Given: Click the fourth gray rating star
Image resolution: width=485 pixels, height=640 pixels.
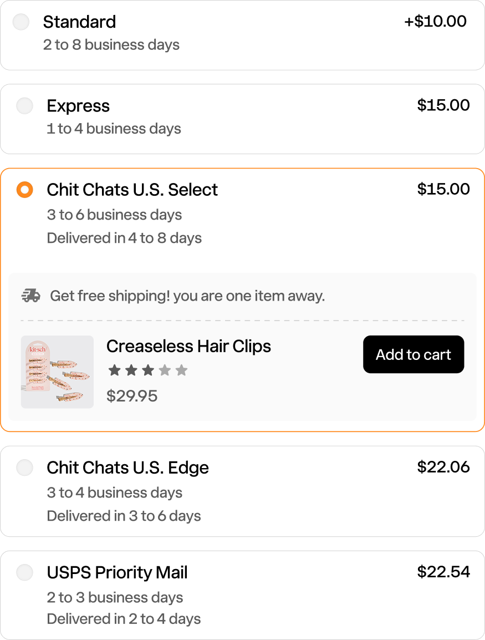Looking at the screenshot, I should pos(165,369).
